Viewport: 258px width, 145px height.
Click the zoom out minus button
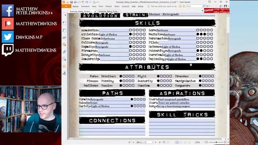207,142
